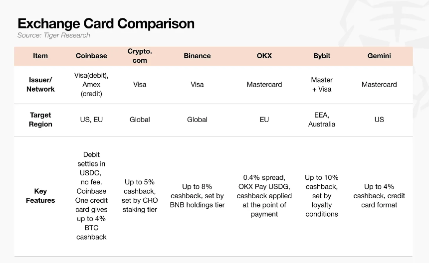Click the Source: Tiger Research caption
Screen dimensions: 429x263
pyautogui.click(x=54, y=35)
